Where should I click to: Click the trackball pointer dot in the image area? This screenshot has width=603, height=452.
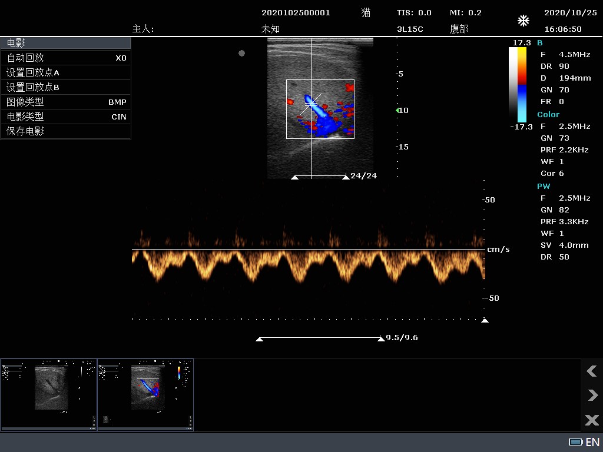point(241,53)
